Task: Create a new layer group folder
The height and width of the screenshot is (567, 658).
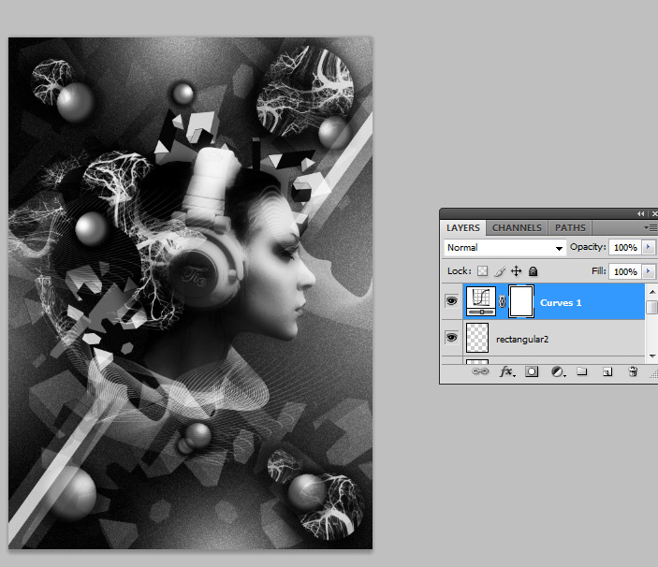Action: 581,371
